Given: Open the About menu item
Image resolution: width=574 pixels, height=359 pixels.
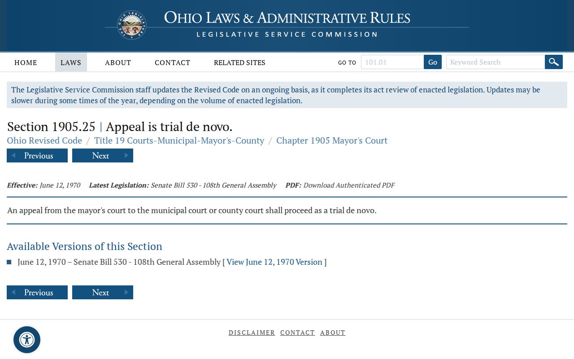Looking at the screenshot, I should click(118, 62).
